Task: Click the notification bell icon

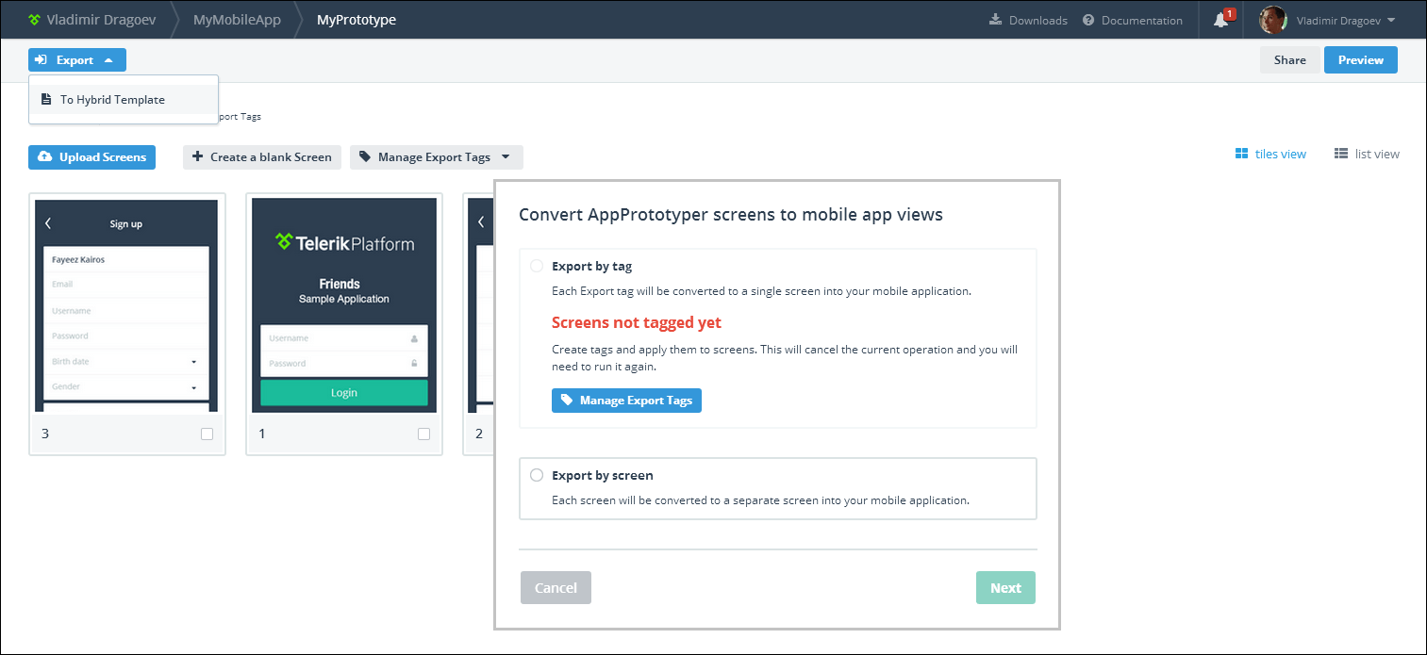Action: 1220,21
